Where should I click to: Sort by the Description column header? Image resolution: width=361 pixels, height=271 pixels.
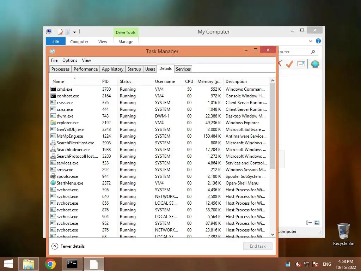(x=246, y=82)
